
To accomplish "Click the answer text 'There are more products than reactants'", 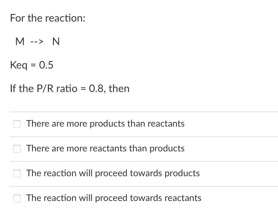I will (105, 124).
